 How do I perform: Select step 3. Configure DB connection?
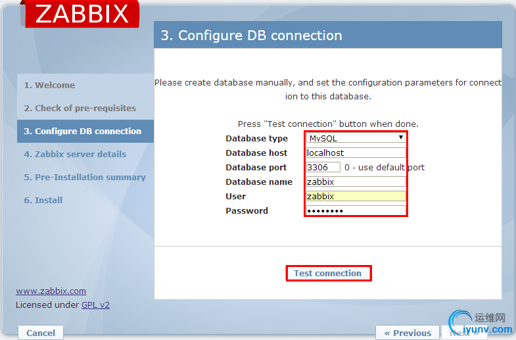click(x=85, y=131)
